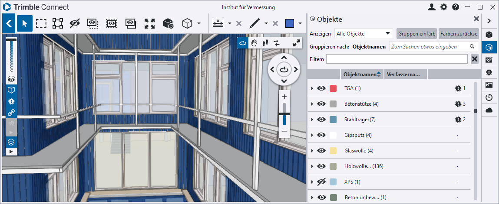Select the arrow selection tool

pos(25,23)
